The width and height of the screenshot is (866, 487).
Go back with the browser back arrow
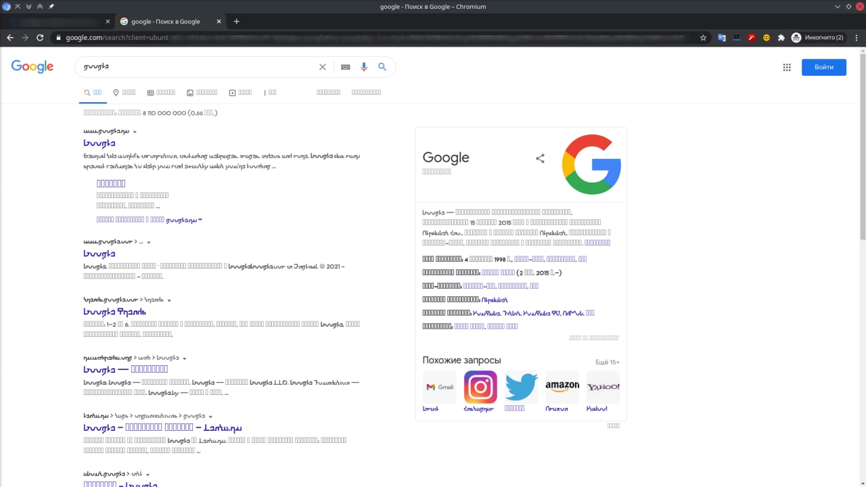tap(10, 38)
